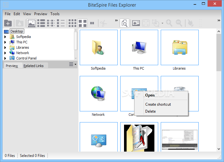The width and height of the screenshot is (224, 162).
Task: Select Libraries in the folder tree
Action: [x=22, y=47]
